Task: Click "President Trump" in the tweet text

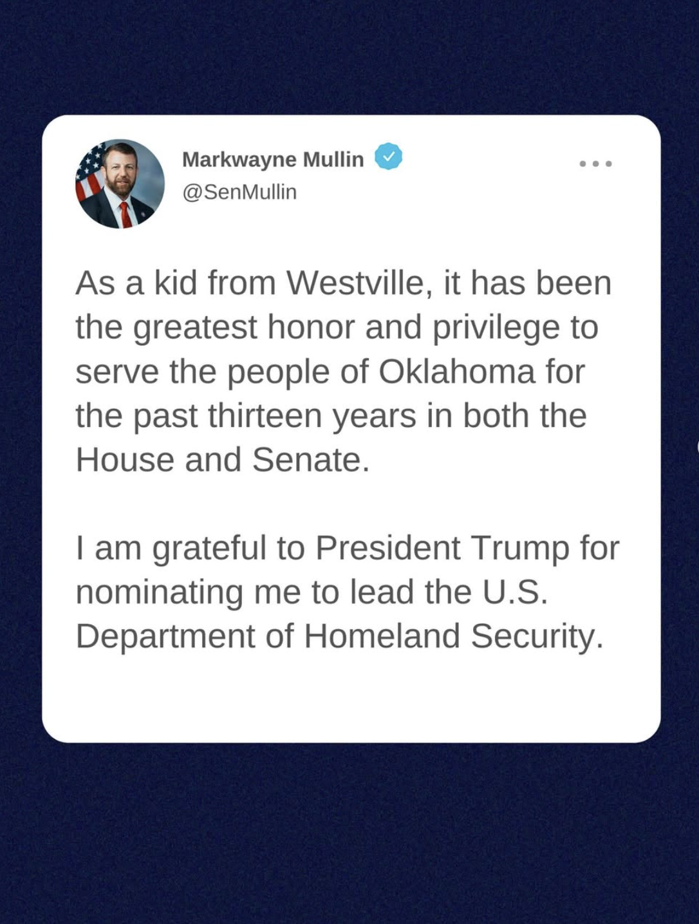Action: pos(442,548)
